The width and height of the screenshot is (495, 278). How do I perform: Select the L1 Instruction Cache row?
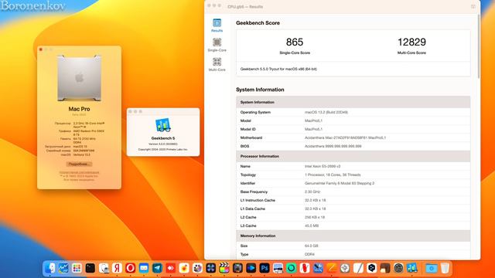pos(353,200)
